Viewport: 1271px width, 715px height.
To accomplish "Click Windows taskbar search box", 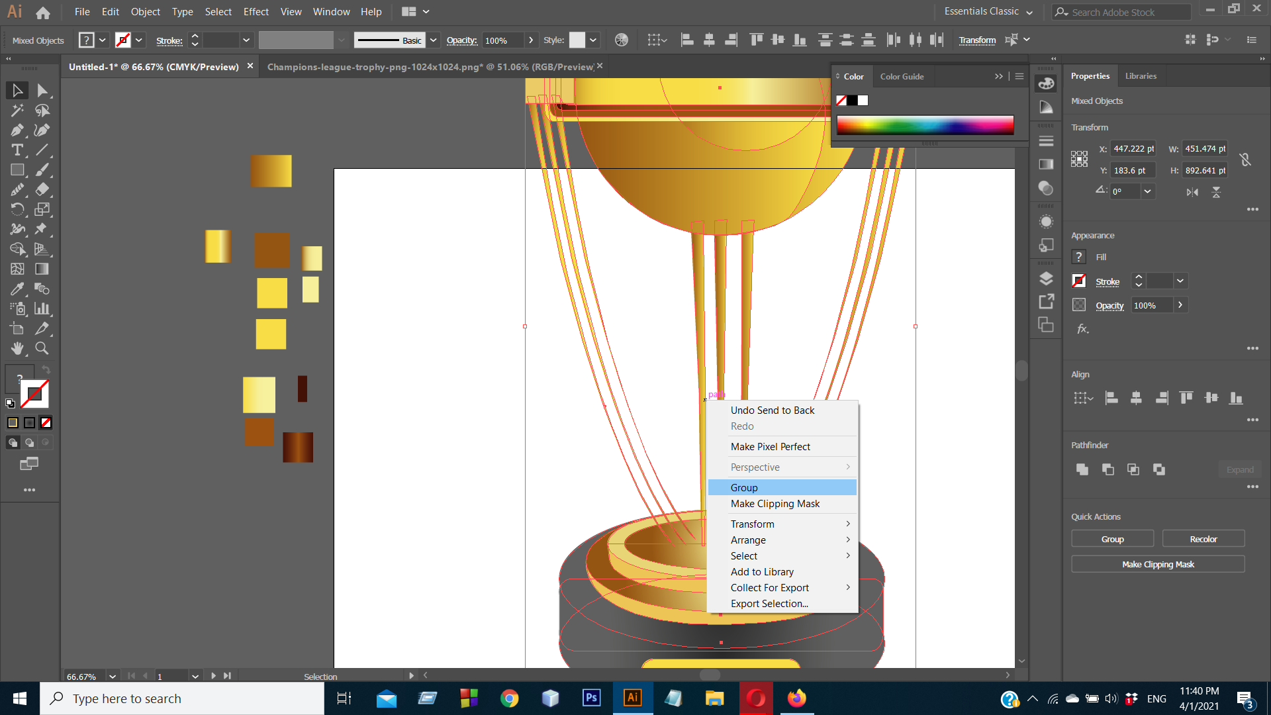I will pos(182,698).
